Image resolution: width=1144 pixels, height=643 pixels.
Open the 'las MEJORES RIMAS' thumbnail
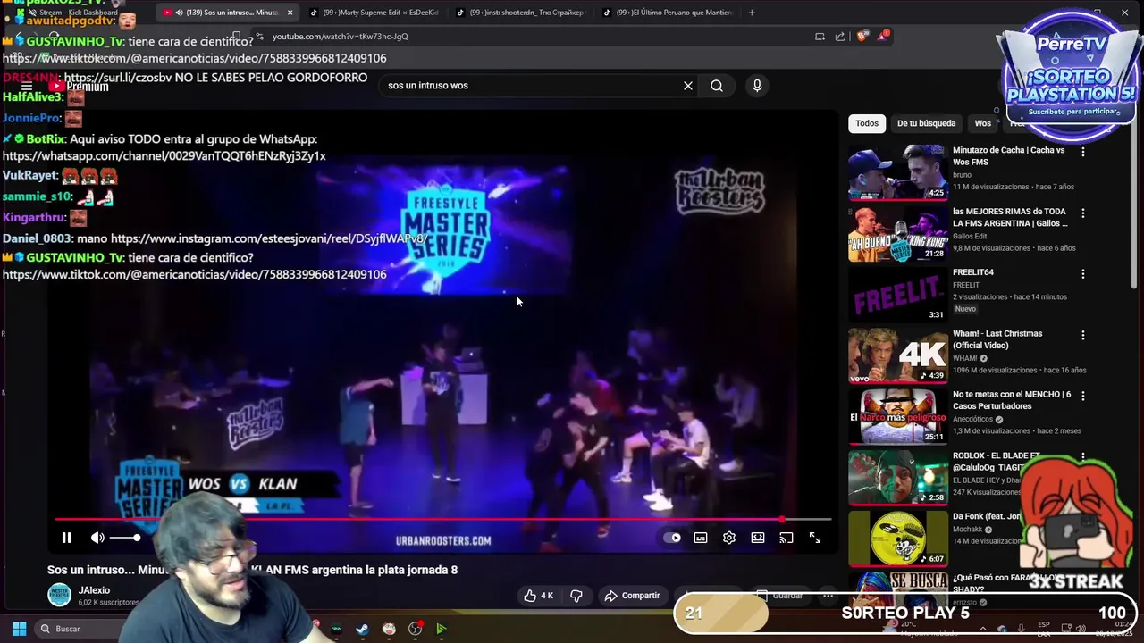897,233
